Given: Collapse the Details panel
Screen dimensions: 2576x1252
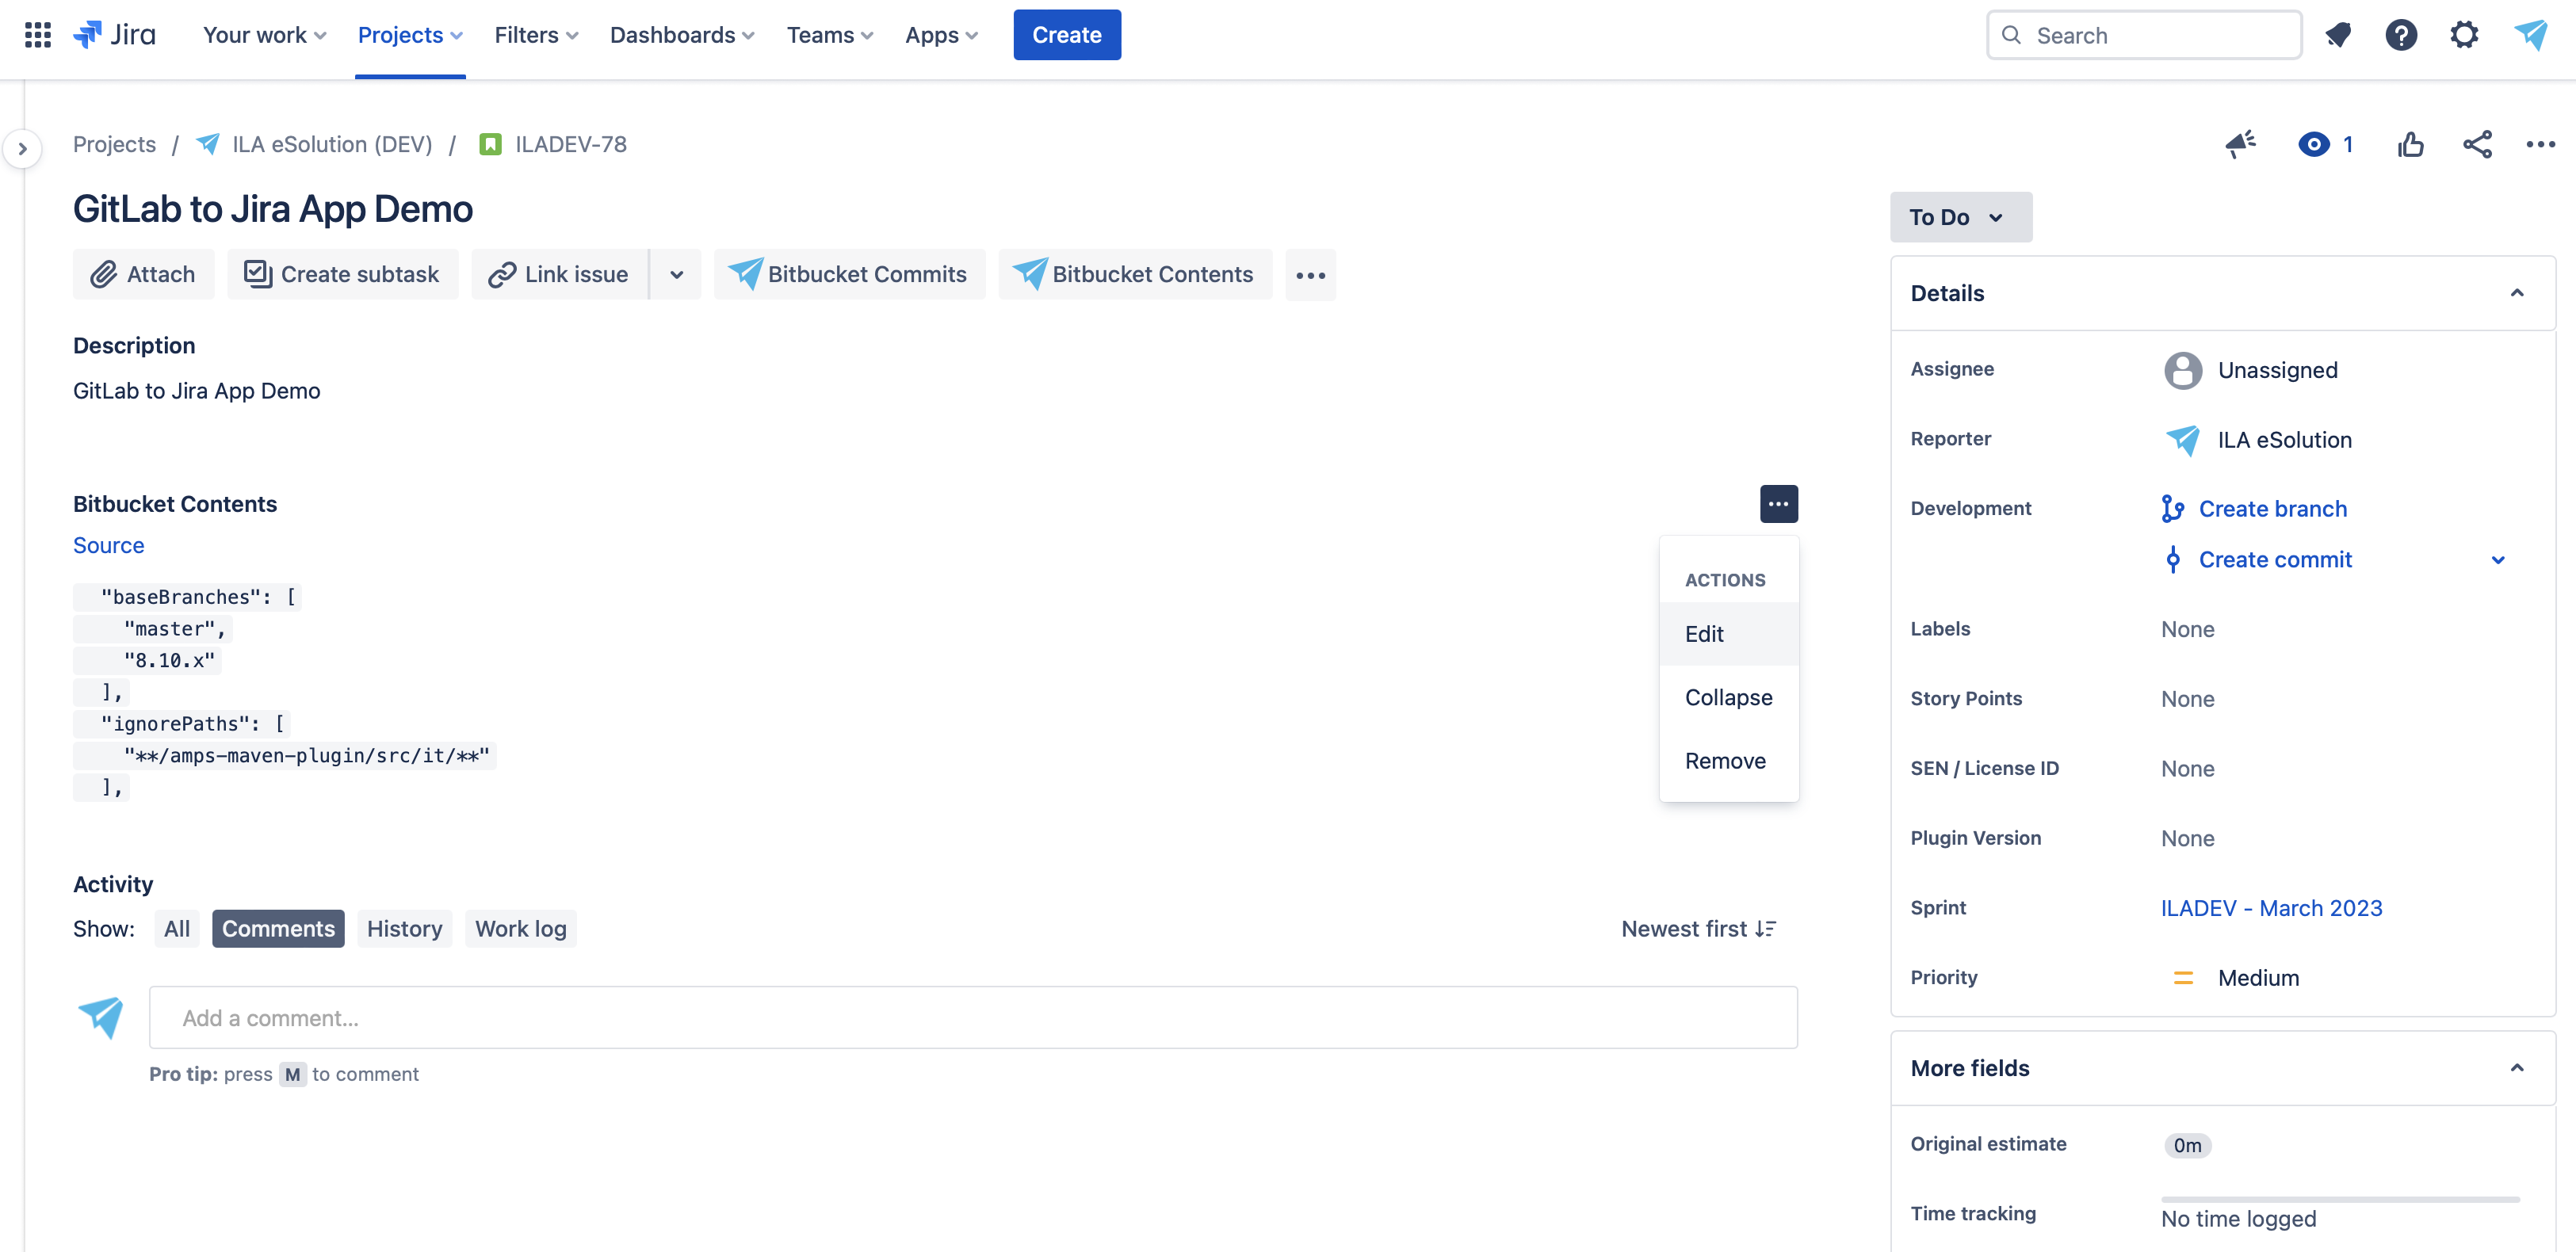Looking at the screenshot, I should [x=2516, y=293].
